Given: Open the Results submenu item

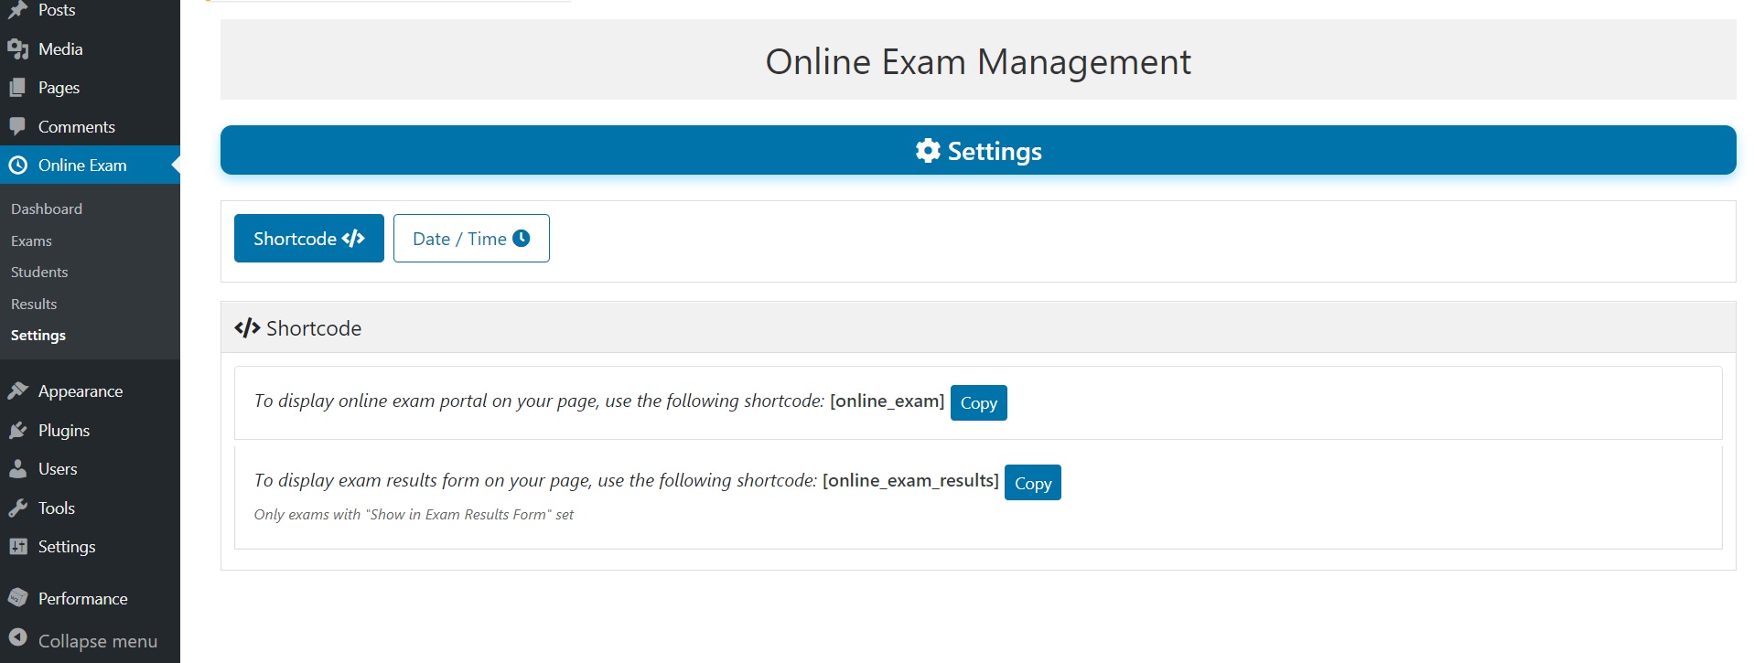Looking at the screenshot, I should pos(34,304).
